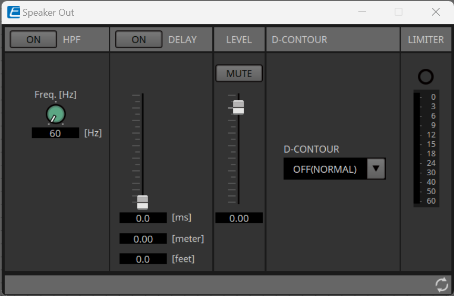Viewport: 454px width, 296px height.
Task: Click the [ms] unit label
Action: coord(181,217)
